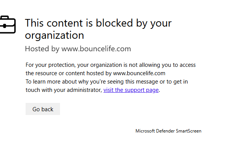The image size is (230, 142).
Task: Click the word blocked in the title
Action: pos(114,23)
